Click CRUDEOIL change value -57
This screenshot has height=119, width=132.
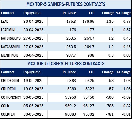point(110,89)
